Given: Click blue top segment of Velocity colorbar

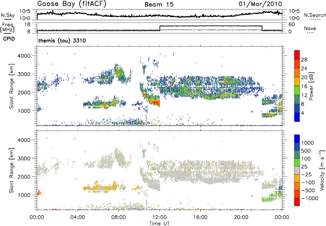Looking at the screenshot, I should coord(297,139).
